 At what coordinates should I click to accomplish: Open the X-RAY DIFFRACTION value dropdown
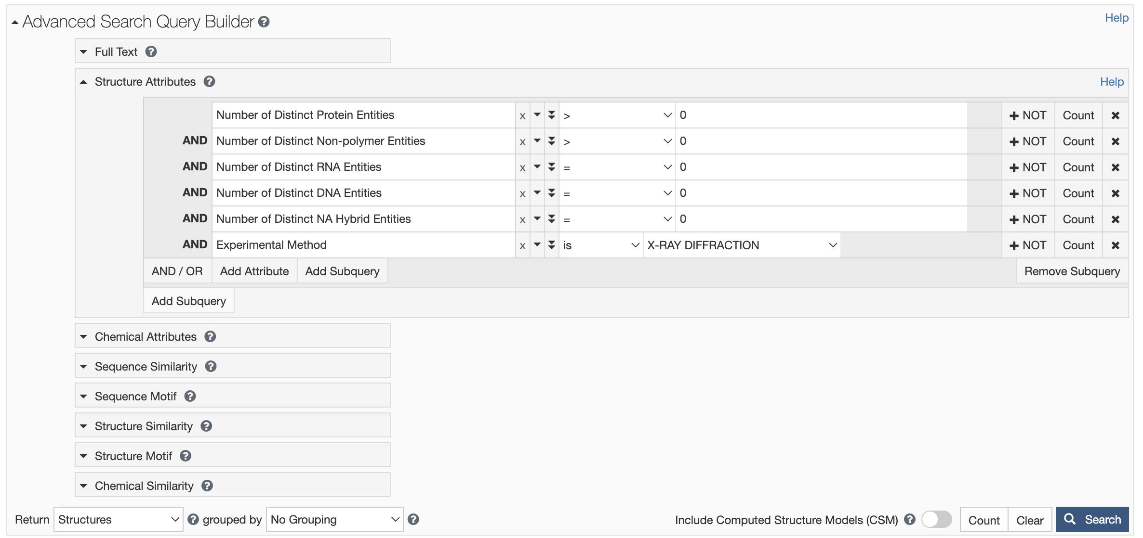pyautogui.click(x=741, y=245)
